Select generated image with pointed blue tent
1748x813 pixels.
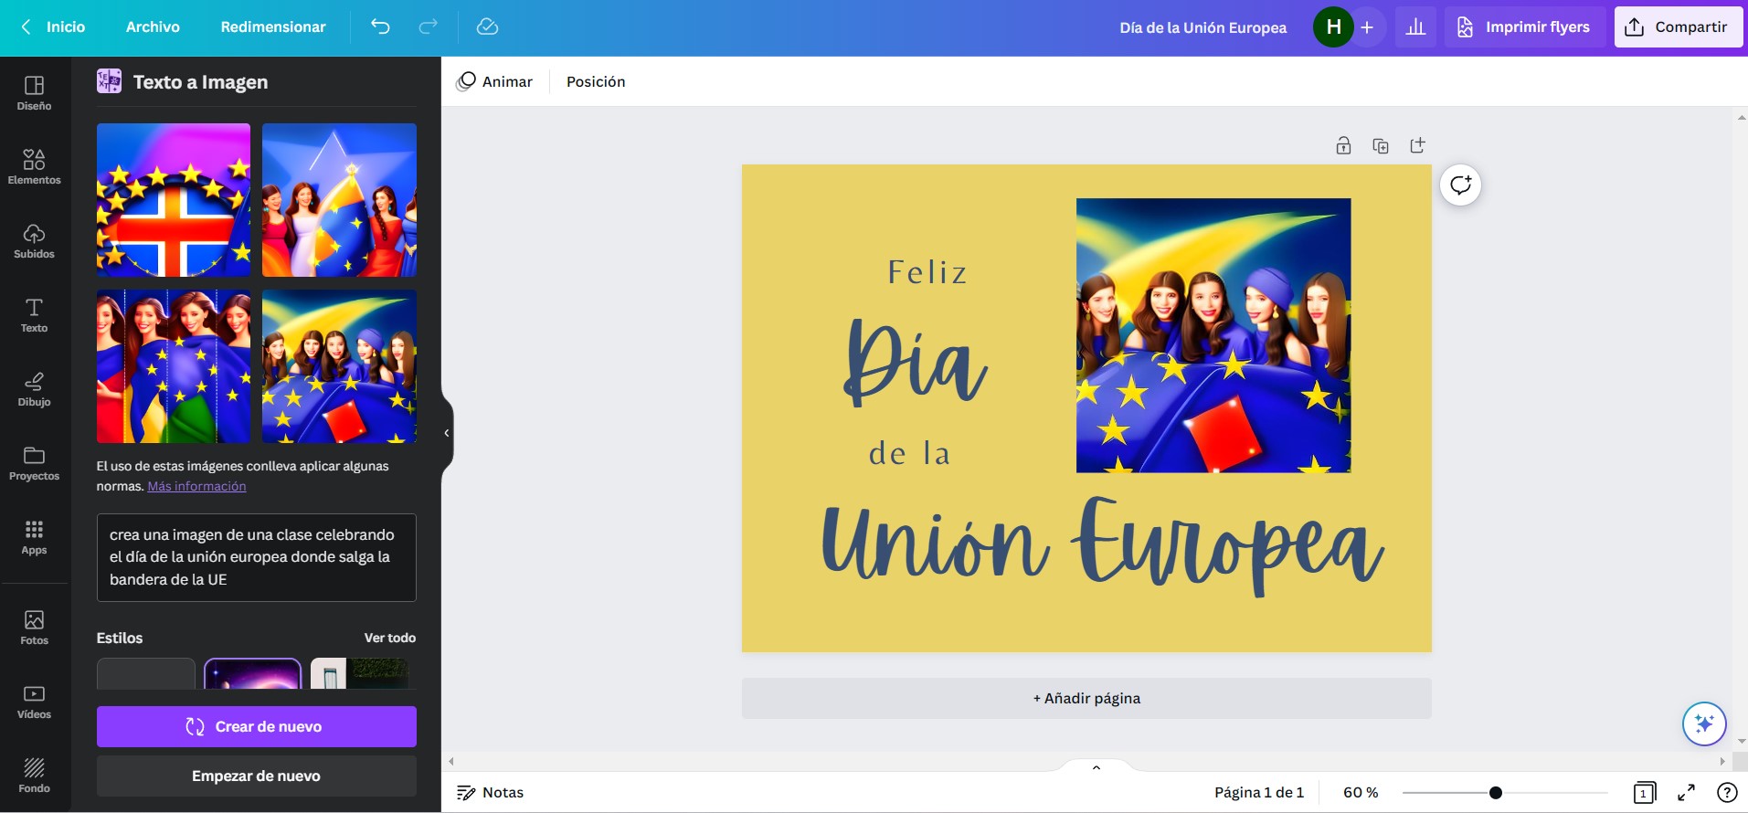tap(339, 200)
